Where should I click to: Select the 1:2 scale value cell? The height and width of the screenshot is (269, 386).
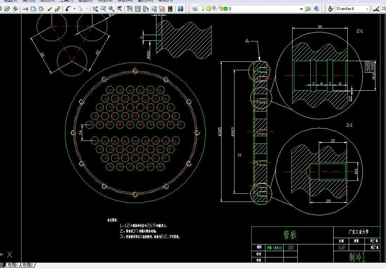click(341, 248)
